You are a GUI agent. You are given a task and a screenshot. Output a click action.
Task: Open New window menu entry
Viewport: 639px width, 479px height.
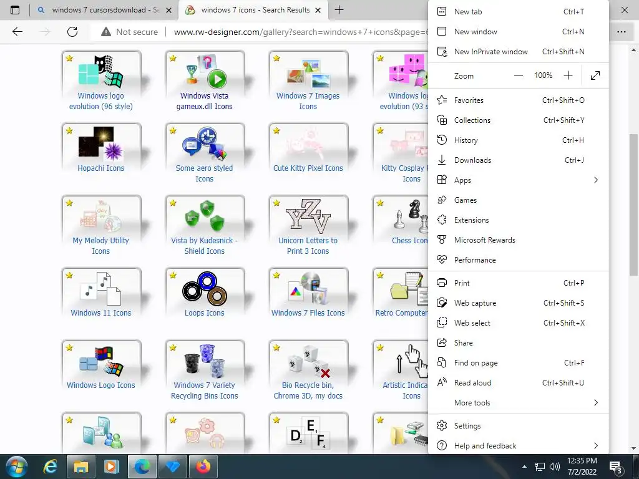(519, 31)
